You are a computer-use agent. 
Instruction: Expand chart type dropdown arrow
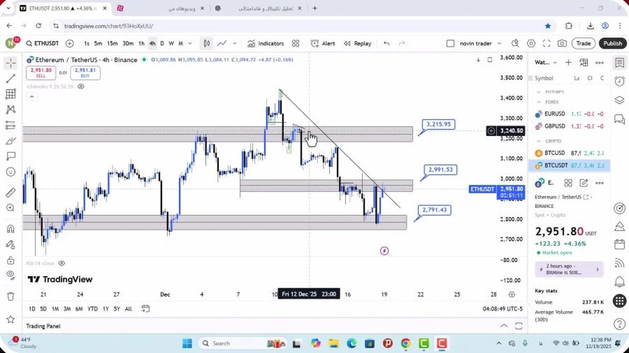pos(234,43)
